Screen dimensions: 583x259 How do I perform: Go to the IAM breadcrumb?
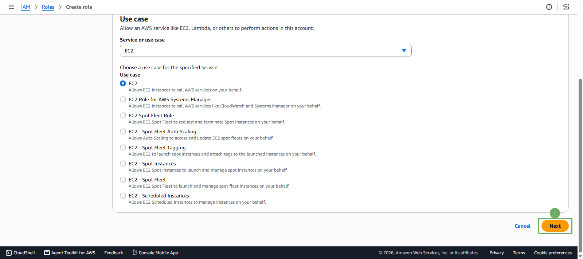[26, 7]
